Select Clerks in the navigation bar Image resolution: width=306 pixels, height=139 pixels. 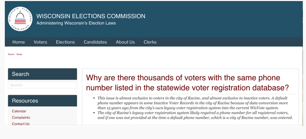point(150,42)
